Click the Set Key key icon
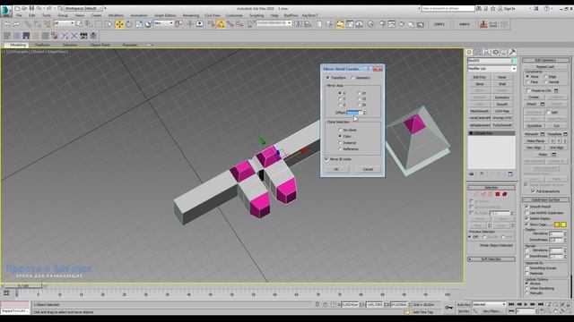Viewport: 574px width, 322px height. (x=448, y=308)
